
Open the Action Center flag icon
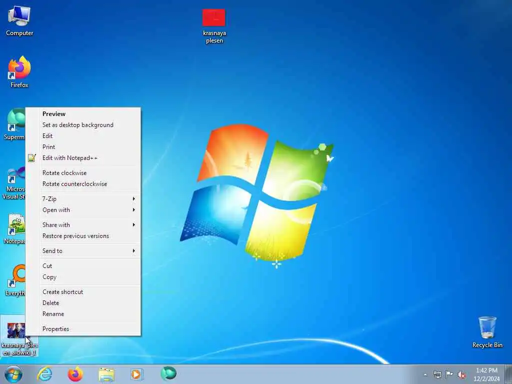[x=449, y=374]
